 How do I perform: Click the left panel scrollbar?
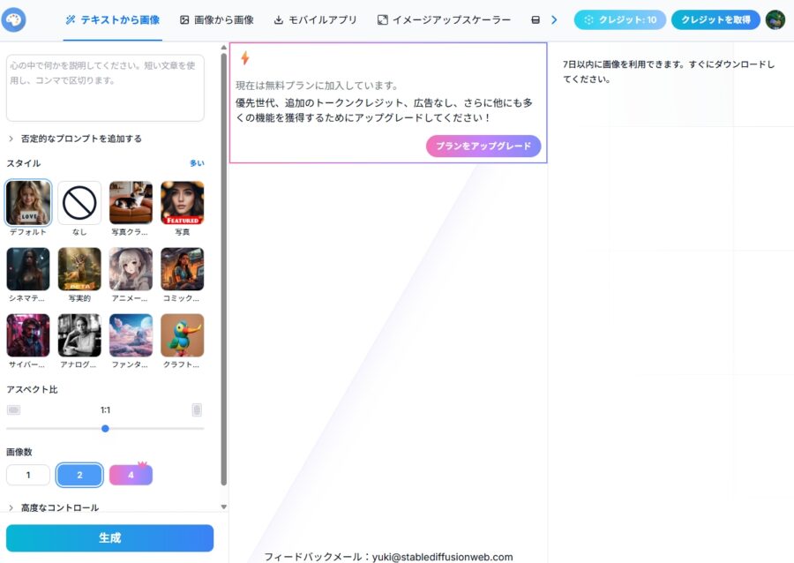coord(224,269)
